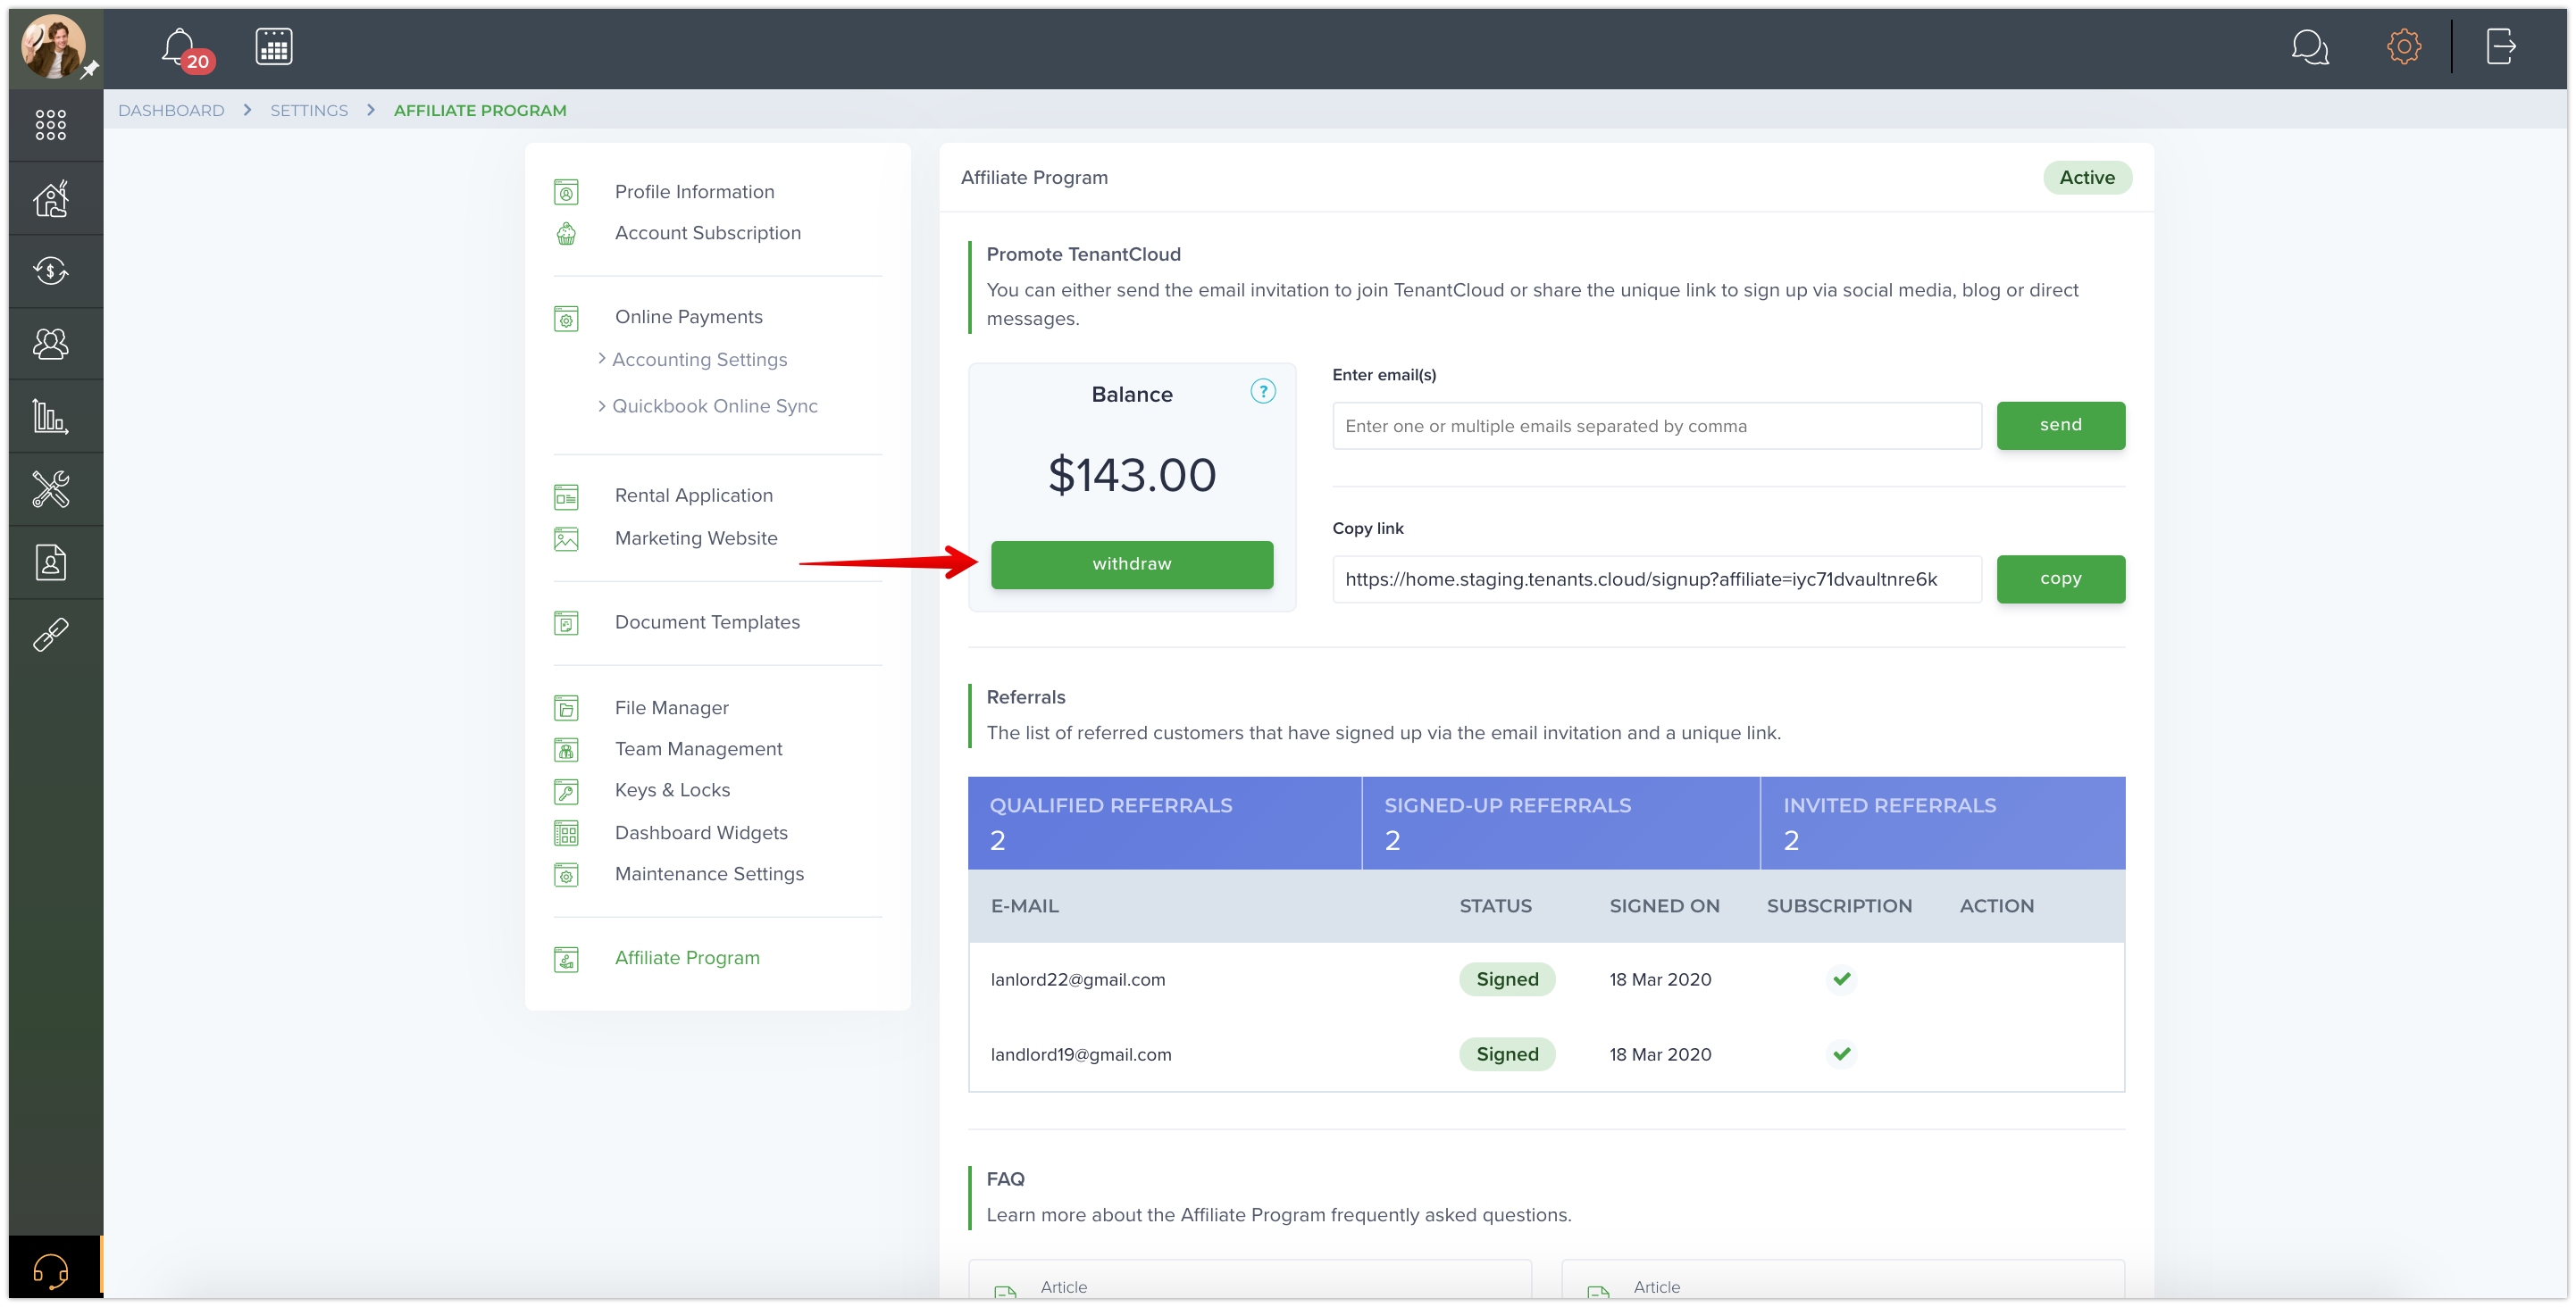Screen dimensions: 2576x1307
Task: Open Team Management settings
Action: [698, 748]
